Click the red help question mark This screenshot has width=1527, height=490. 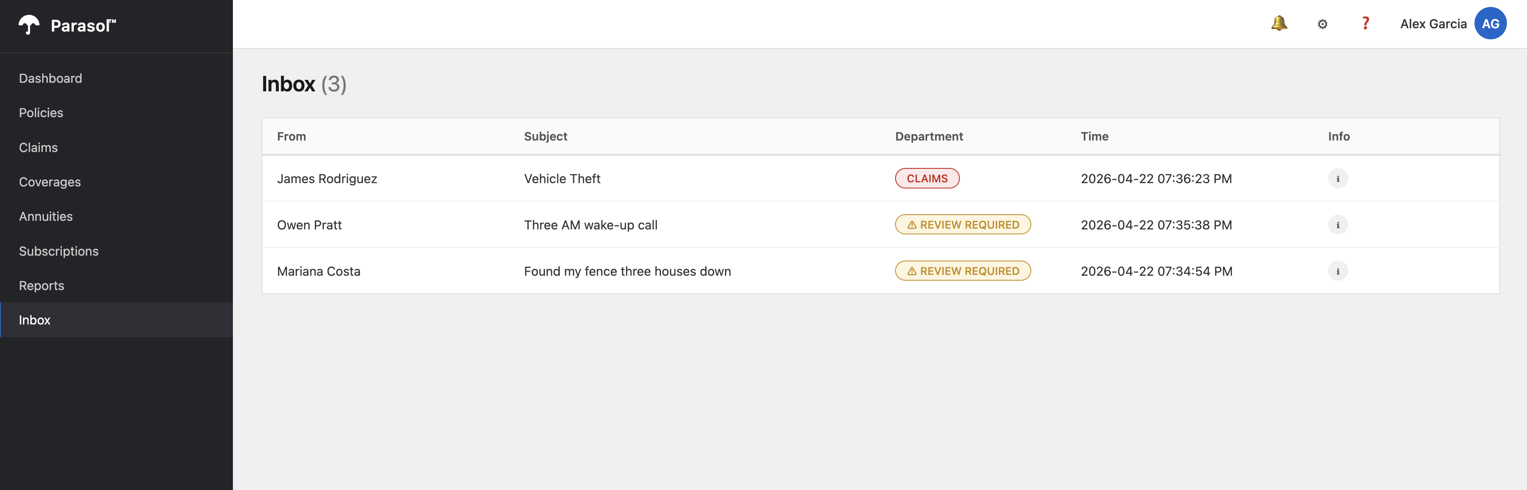click(x=1365, y=24)
